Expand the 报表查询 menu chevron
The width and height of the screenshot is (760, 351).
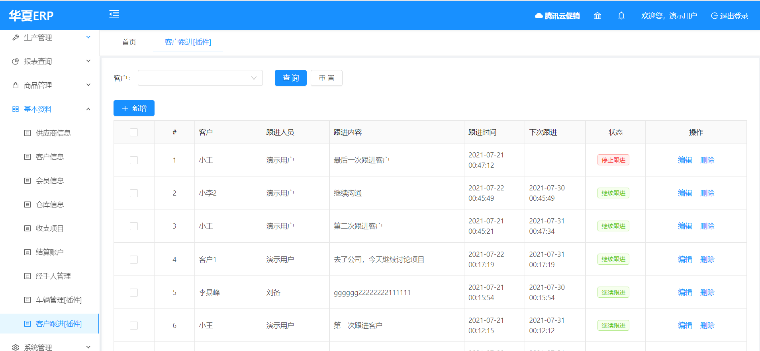[88, 61]
